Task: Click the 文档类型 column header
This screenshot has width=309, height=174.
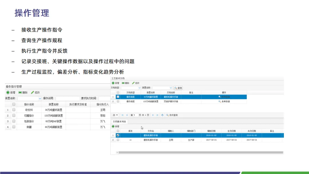Action: [130, 92]
